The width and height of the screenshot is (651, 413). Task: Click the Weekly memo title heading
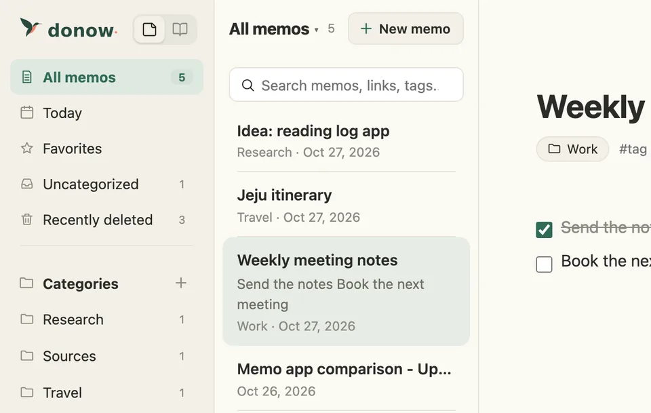point(591,107)
